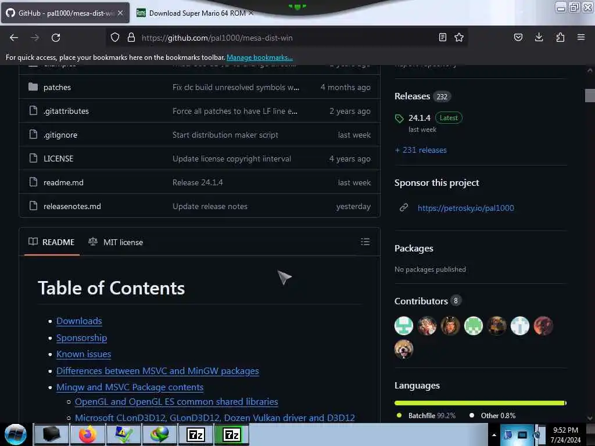Open the .gitignore file
This screenshot has height=446, width=595.
pyautogui.click(x=60, y=135)
